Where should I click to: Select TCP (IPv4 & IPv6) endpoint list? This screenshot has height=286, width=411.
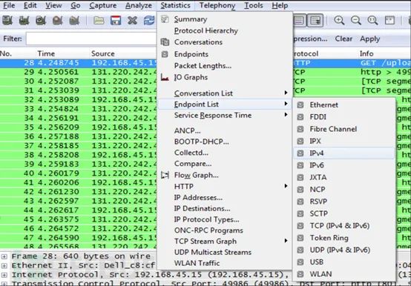pyautogui.click(x=340, y=225)
